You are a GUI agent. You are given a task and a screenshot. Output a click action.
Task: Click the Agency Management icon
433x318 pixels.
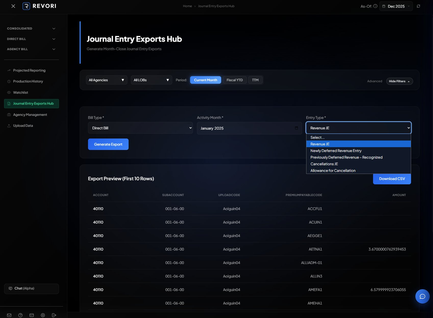(9, 115)
